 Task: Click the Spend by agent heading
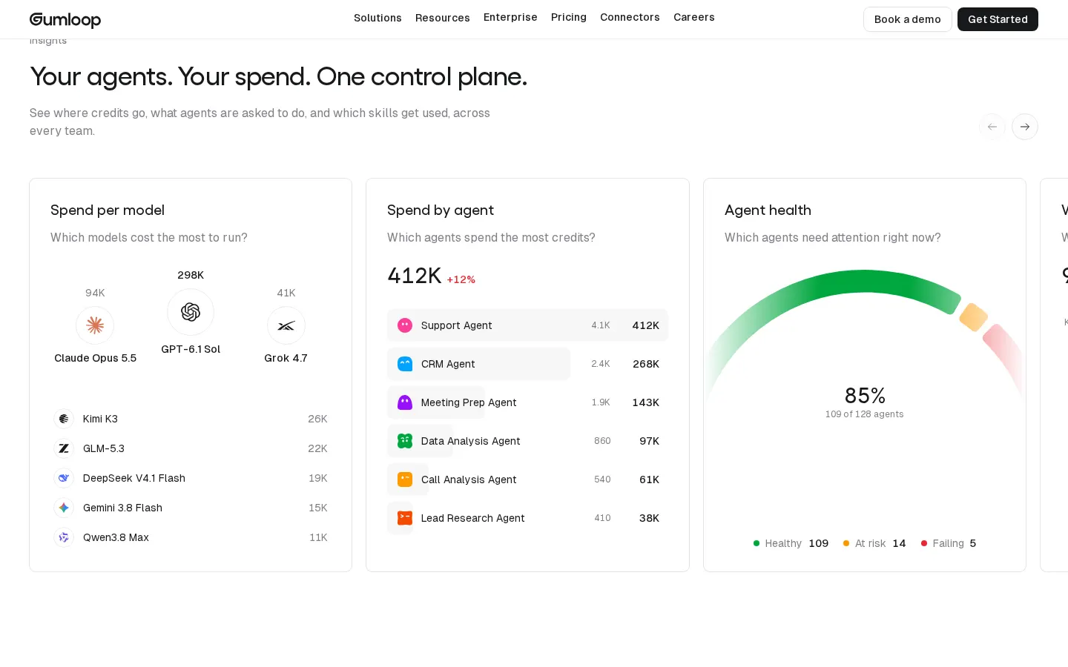441,210
